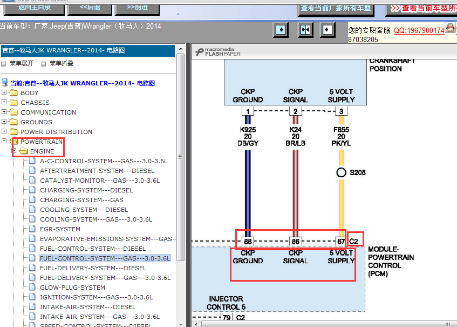The width and height of the screenshot is (457, 327).
Task: Click the POWER DISTRIBUTION folder icon
Action: pos(13,132)
